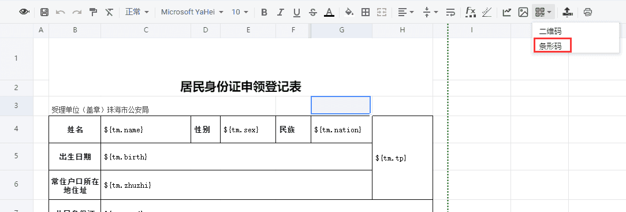The width and height of the screenshot is (626, 212).
Task: Open the vertical alignment dropdown
Action: (430, 12)
